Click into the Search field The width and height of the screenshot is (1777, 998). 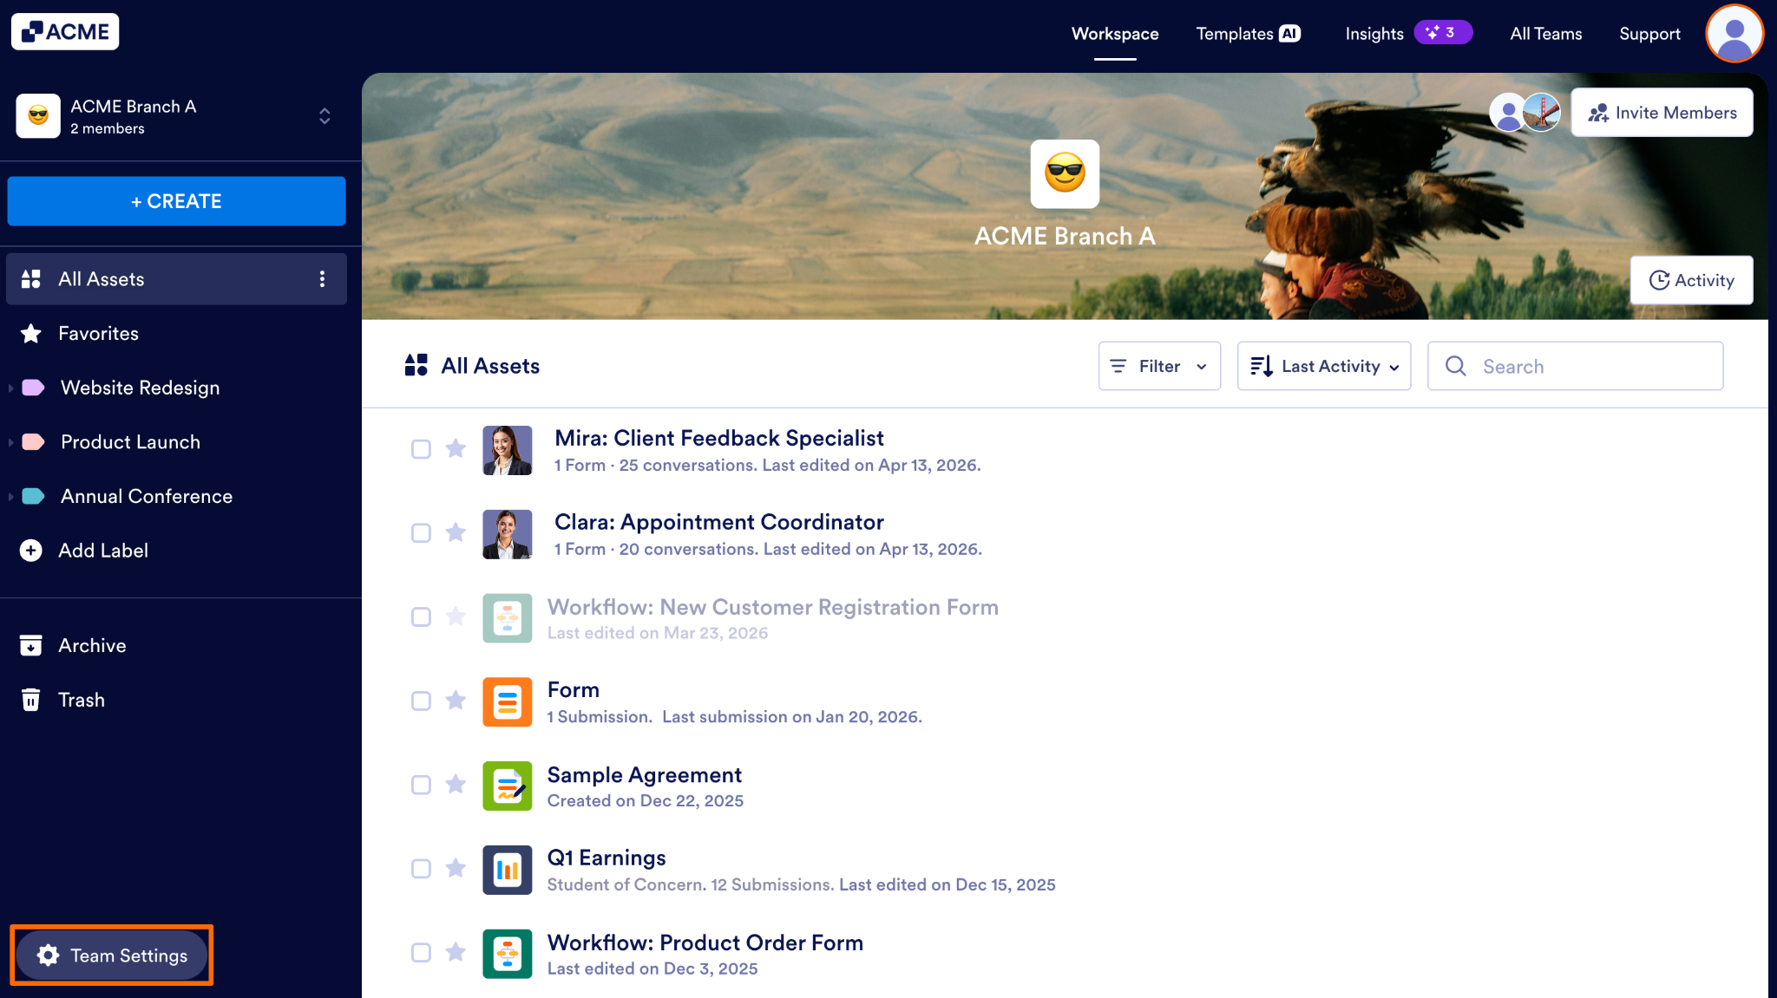(x=1575, y=366)
